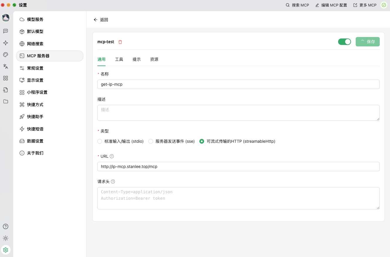Open 网络搜索 settings

click(x=50, y=44)
